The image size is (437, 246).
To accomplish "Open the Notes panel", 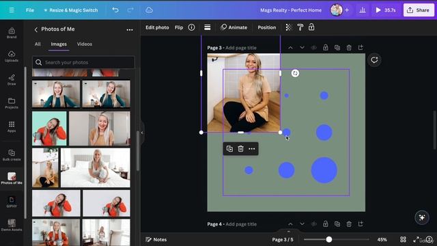I will (156, 240).
